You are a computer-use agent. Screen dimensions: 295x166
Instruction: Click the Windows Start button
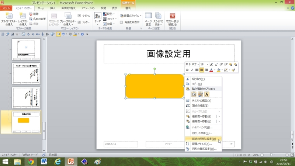5,162
